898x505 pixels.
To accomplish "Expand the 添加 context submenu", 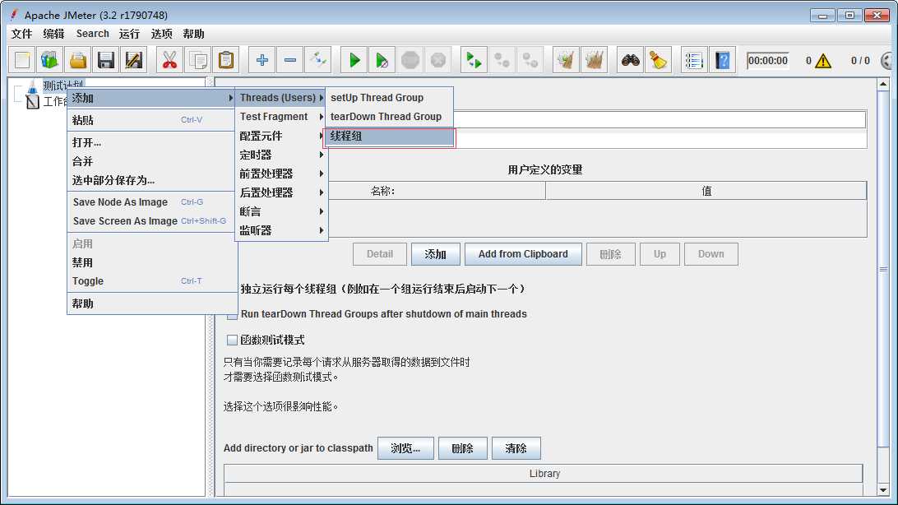I will point(152,98).
